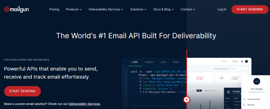The image size is (270, 109).
Task: Expand the Contact menu
Action: point(188,9)
